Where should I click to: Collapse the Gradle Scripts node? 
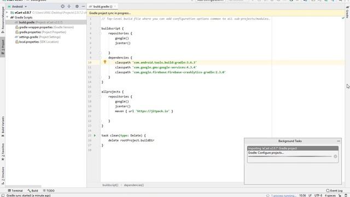point(7,17)
